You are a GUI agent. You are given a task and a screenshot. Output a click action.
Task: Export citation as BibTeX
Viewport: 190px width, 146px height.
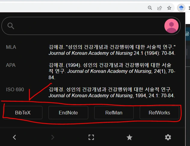[x=23, y=113]
